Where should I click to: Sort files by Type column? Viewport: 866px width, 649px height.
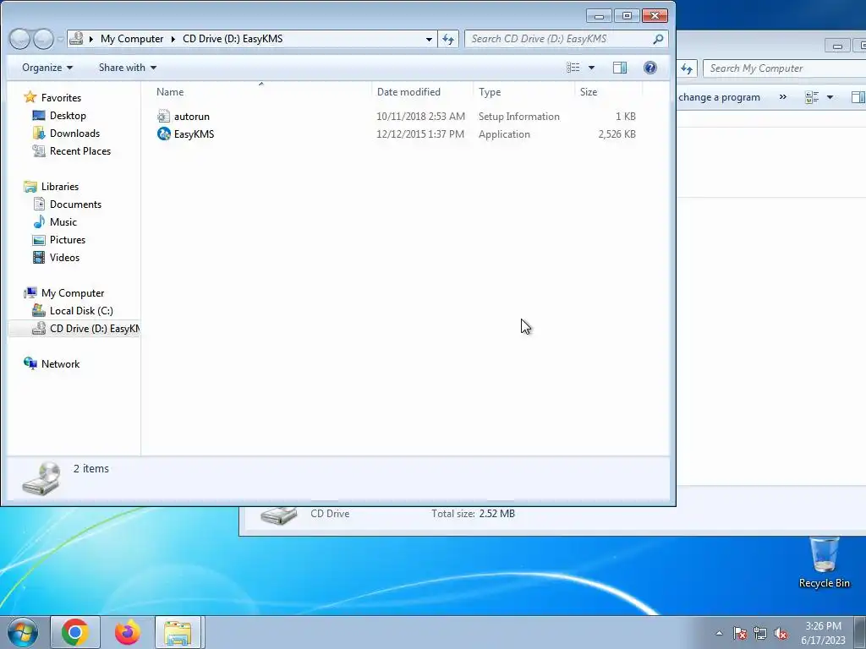point(524,91)
